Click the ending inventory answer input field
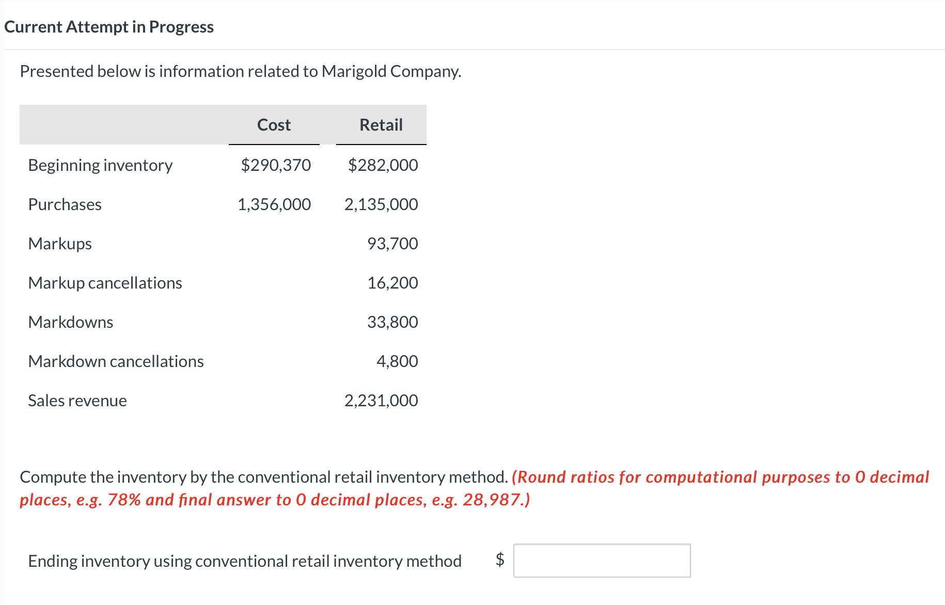This screenshot has height=605, width=945. (x=602, y=561)
